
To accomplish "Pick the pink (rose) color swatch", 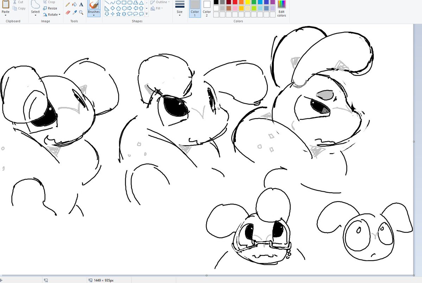I will click(x=235, y=8).
